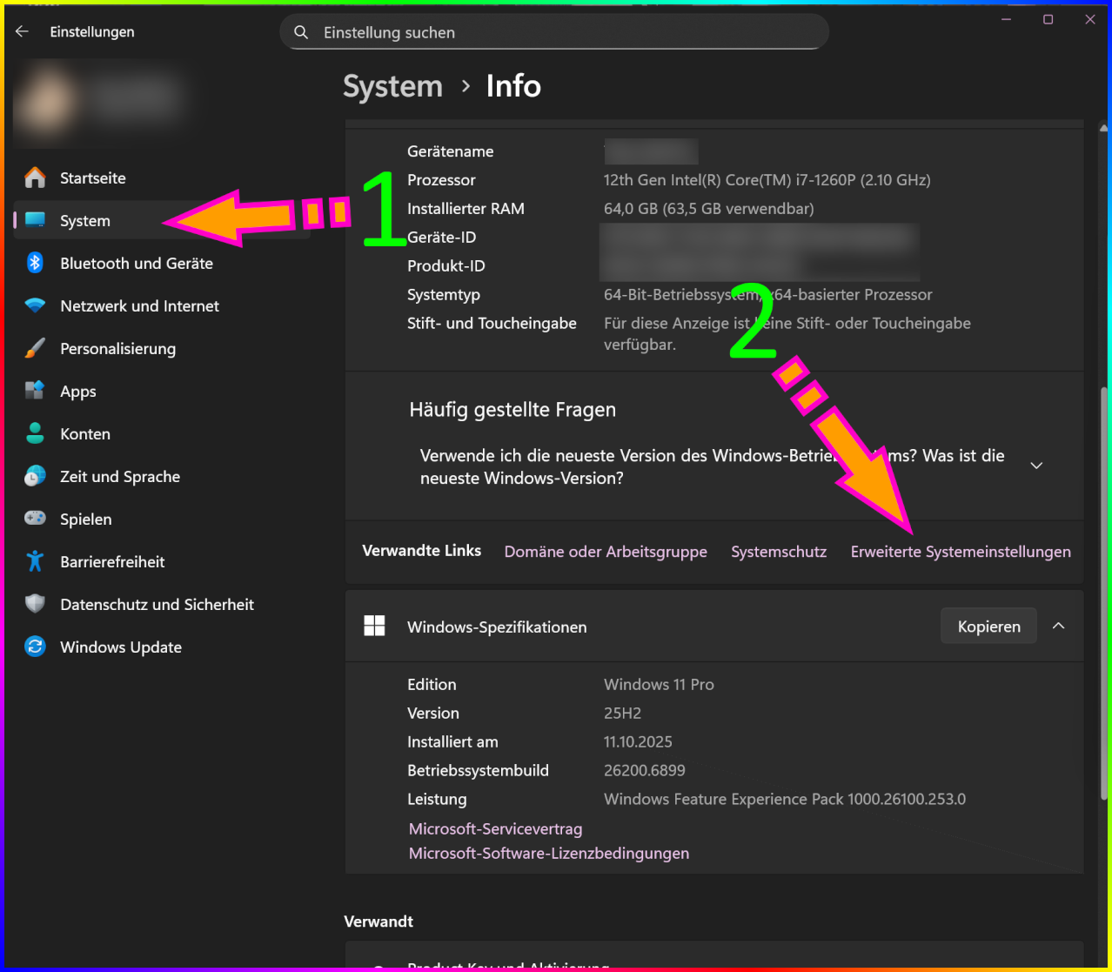The height and width of the screenshot is (972, 1112).
Task: Go to Netzwerk und Internet
Action: pyautogui.click(x=162, y=305)
